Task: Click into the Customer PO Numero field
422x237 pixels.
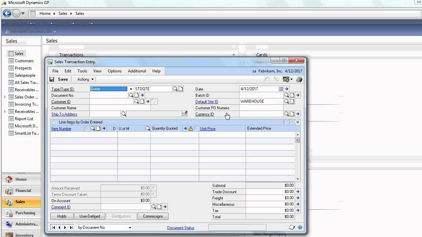Action: (x=261, y=108)
